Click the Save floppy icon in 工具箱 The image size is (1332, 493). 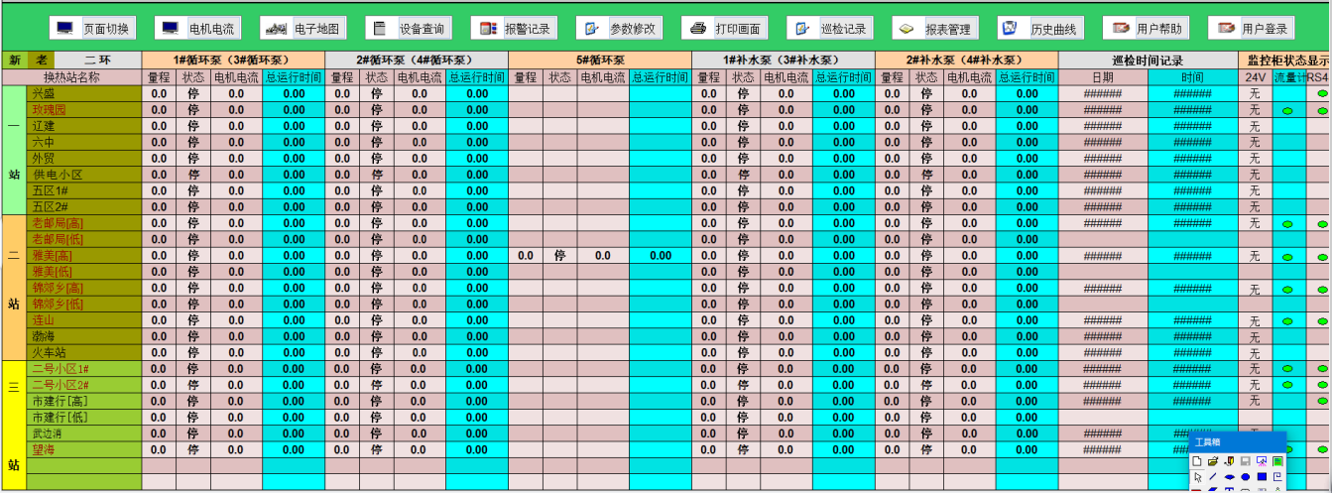click(x=1246, y=461)
